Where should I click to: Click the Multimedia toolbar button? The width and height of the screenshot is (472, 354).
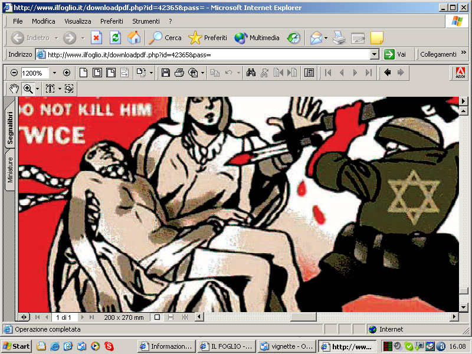(x=257, y=38)
